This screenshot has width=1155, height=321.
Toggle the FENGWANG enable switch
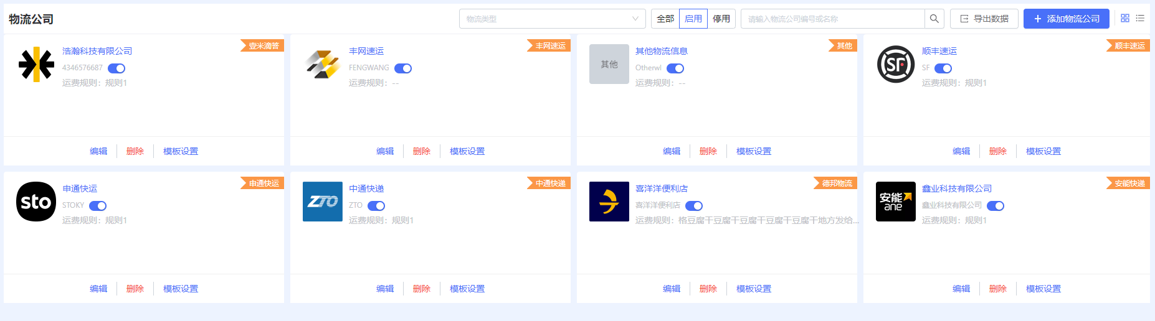pos(403,68)
